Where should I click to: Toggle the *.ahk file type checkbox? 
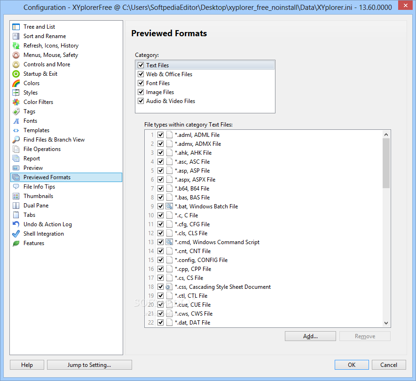click(x=160, y=153)
